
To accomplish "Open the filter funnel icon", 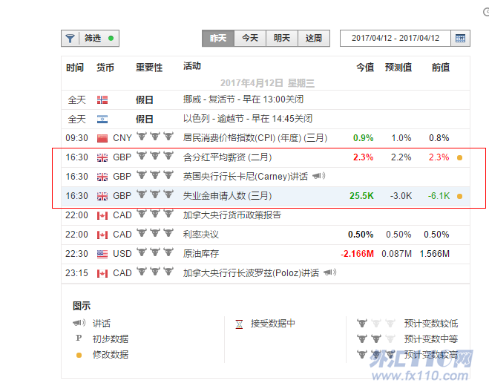I will click(x=70, y=39).
